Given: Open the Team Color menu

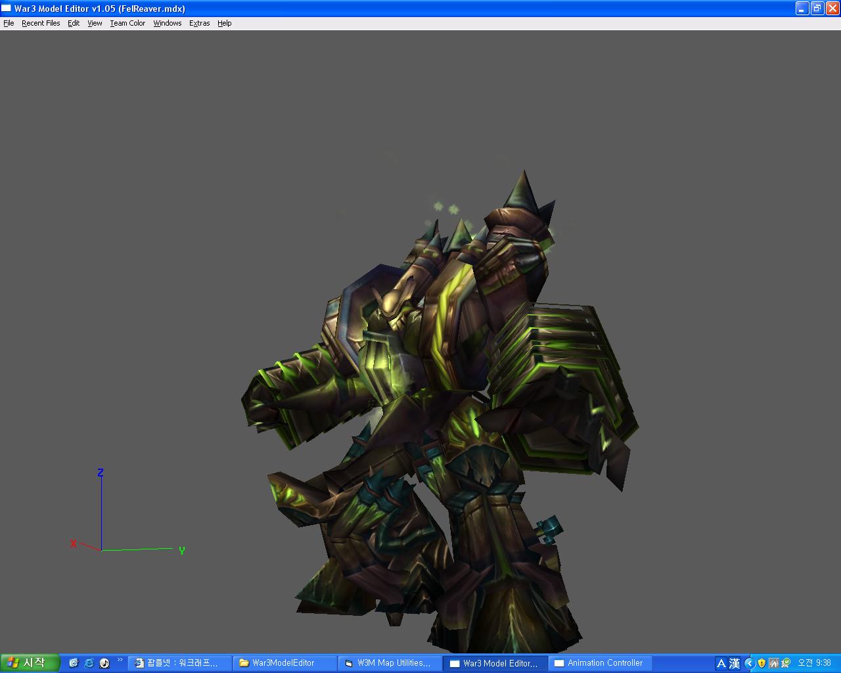Looking at the screenshot, I should (x=127, y=23).
